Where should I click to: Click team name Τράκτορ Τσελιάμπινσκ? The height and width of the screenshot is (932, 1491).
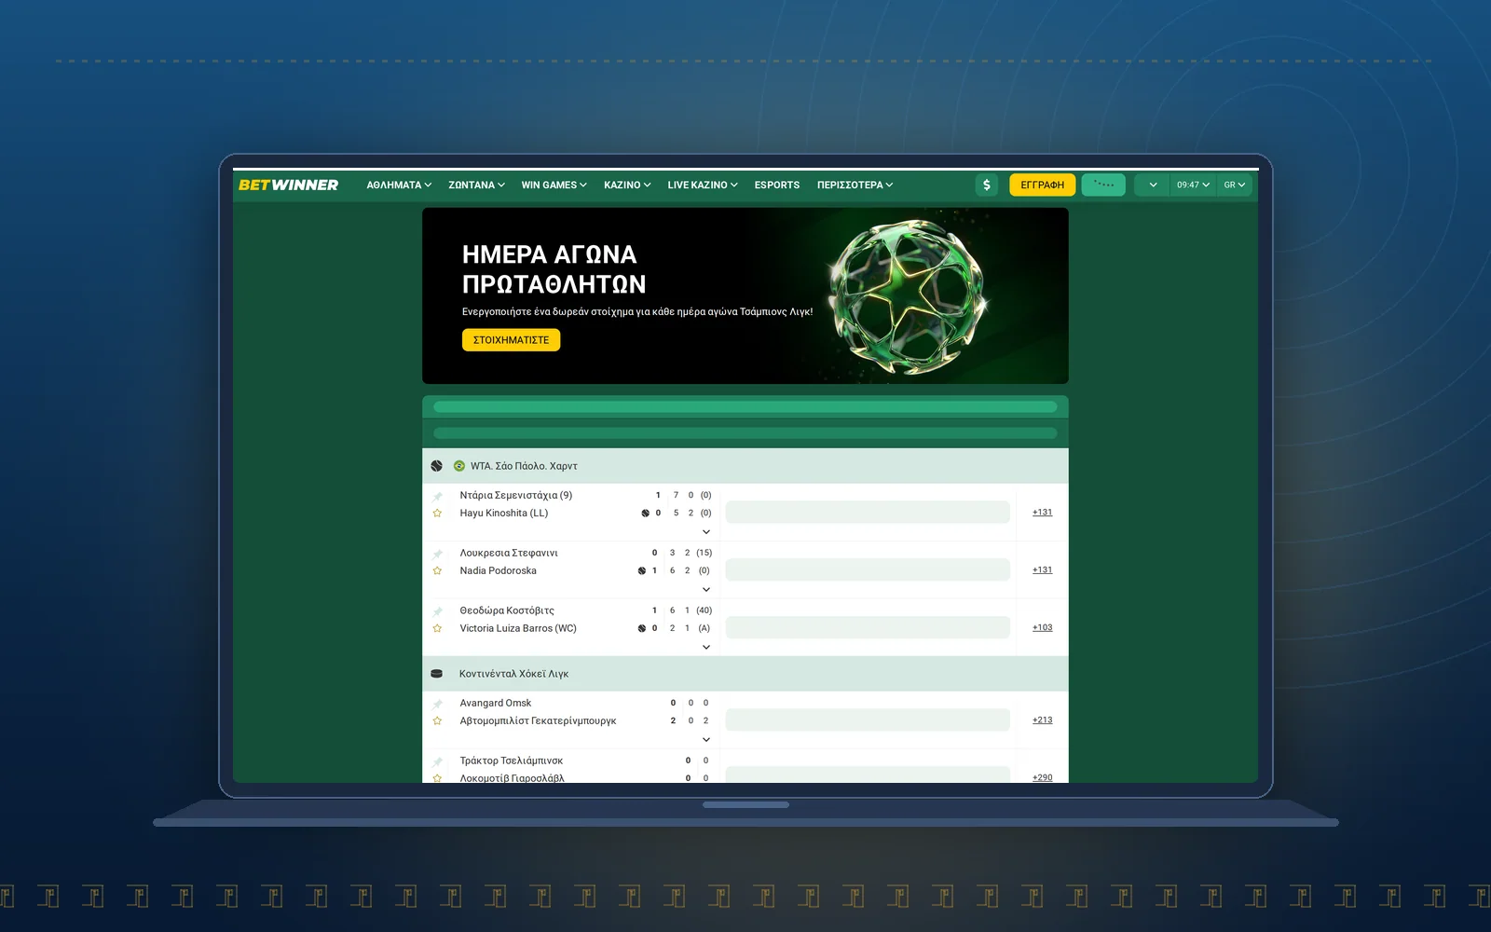pos(512,761)
